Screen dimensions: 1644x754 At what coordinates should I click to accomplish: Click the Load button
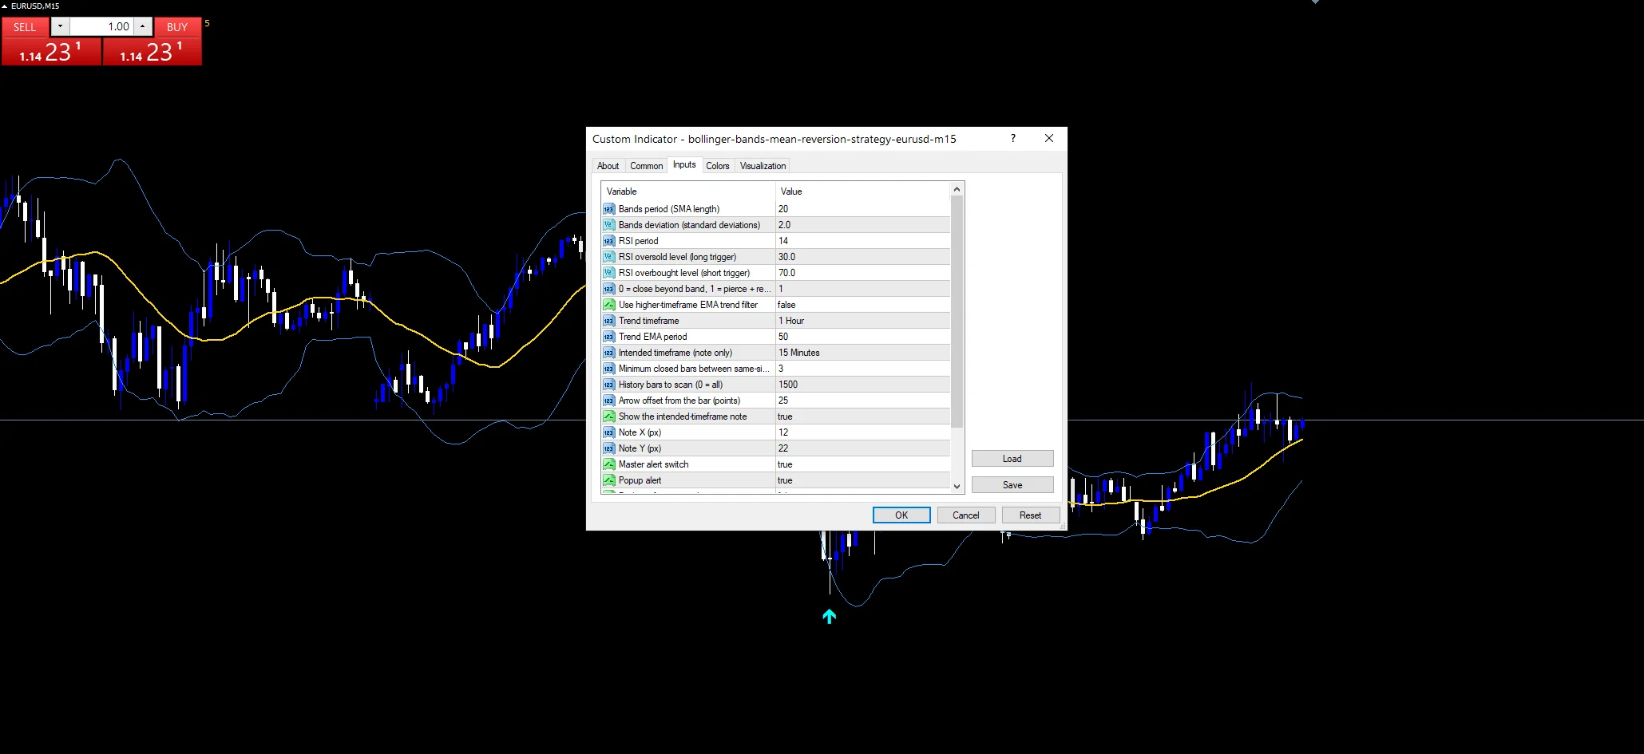click(x=1012, y=459)
